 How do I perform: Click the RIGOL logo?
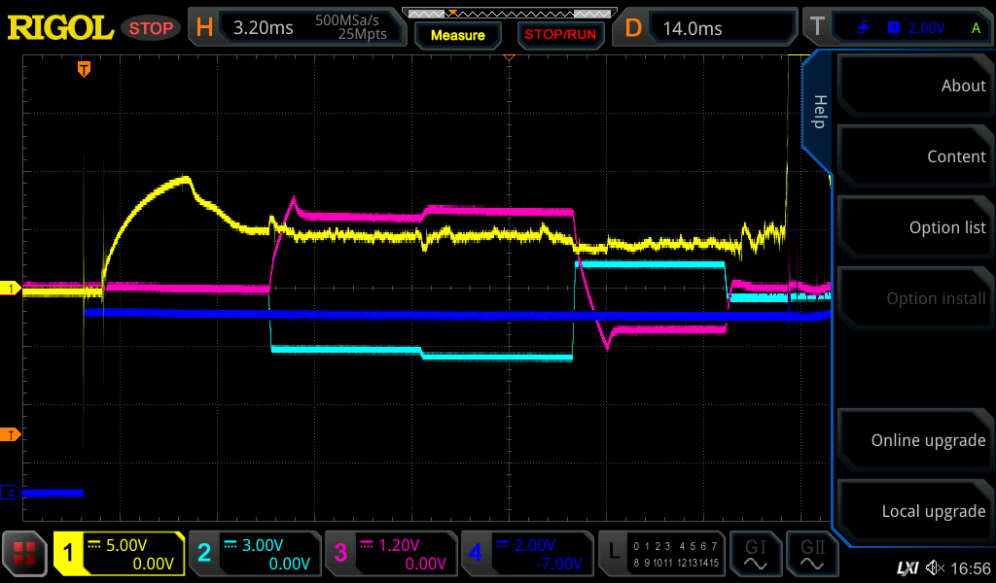point(60,28)
